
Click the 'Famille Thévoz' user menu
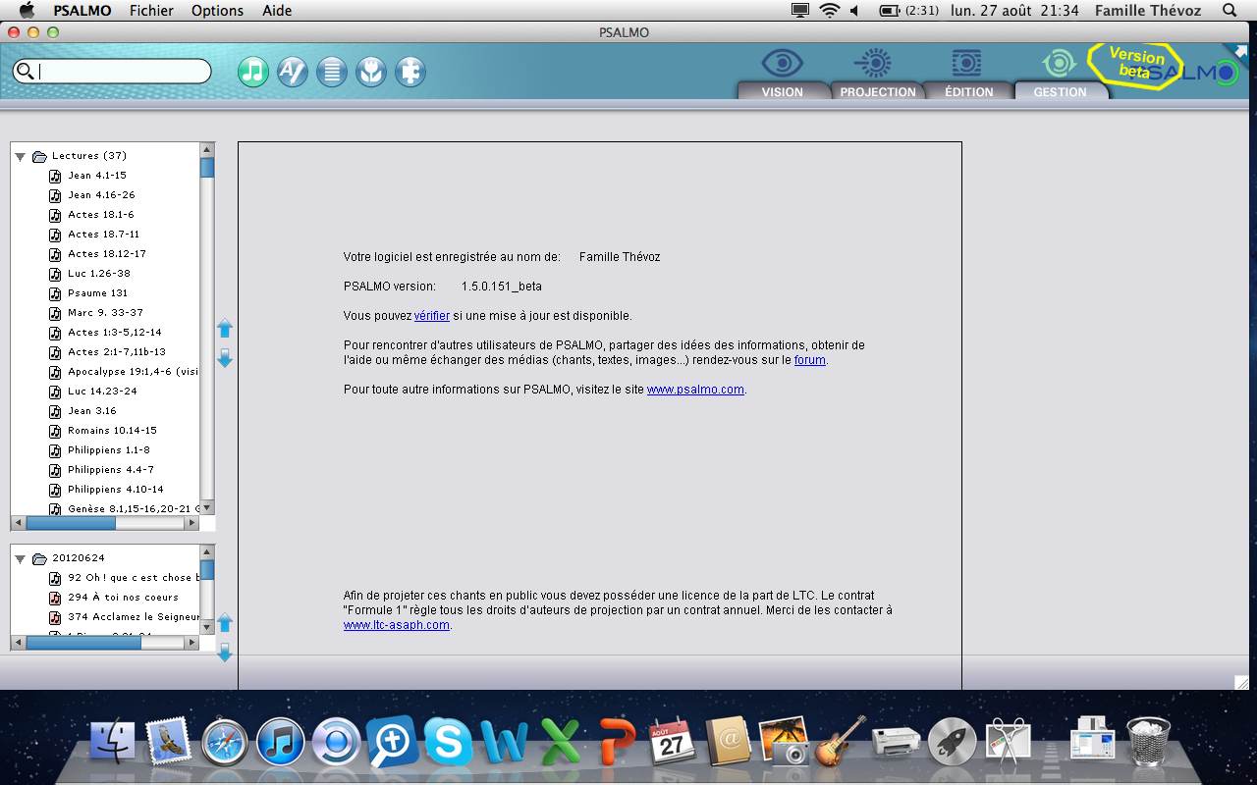1148,10
